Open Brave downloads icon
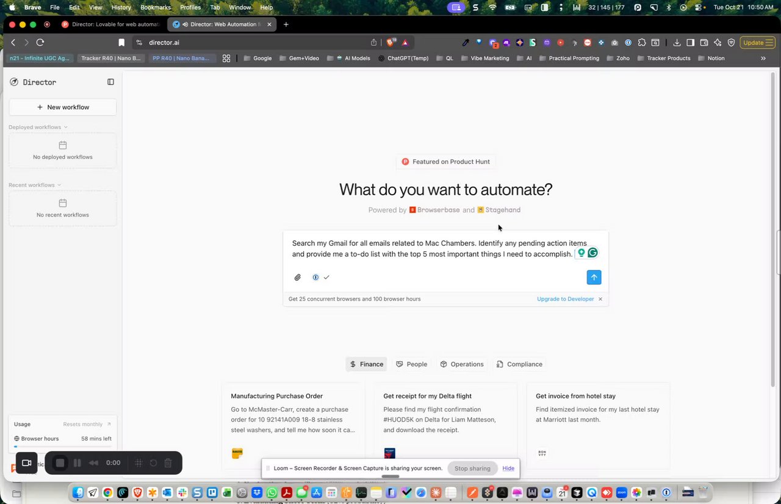 pyautogui.click(x=677, y=42)
